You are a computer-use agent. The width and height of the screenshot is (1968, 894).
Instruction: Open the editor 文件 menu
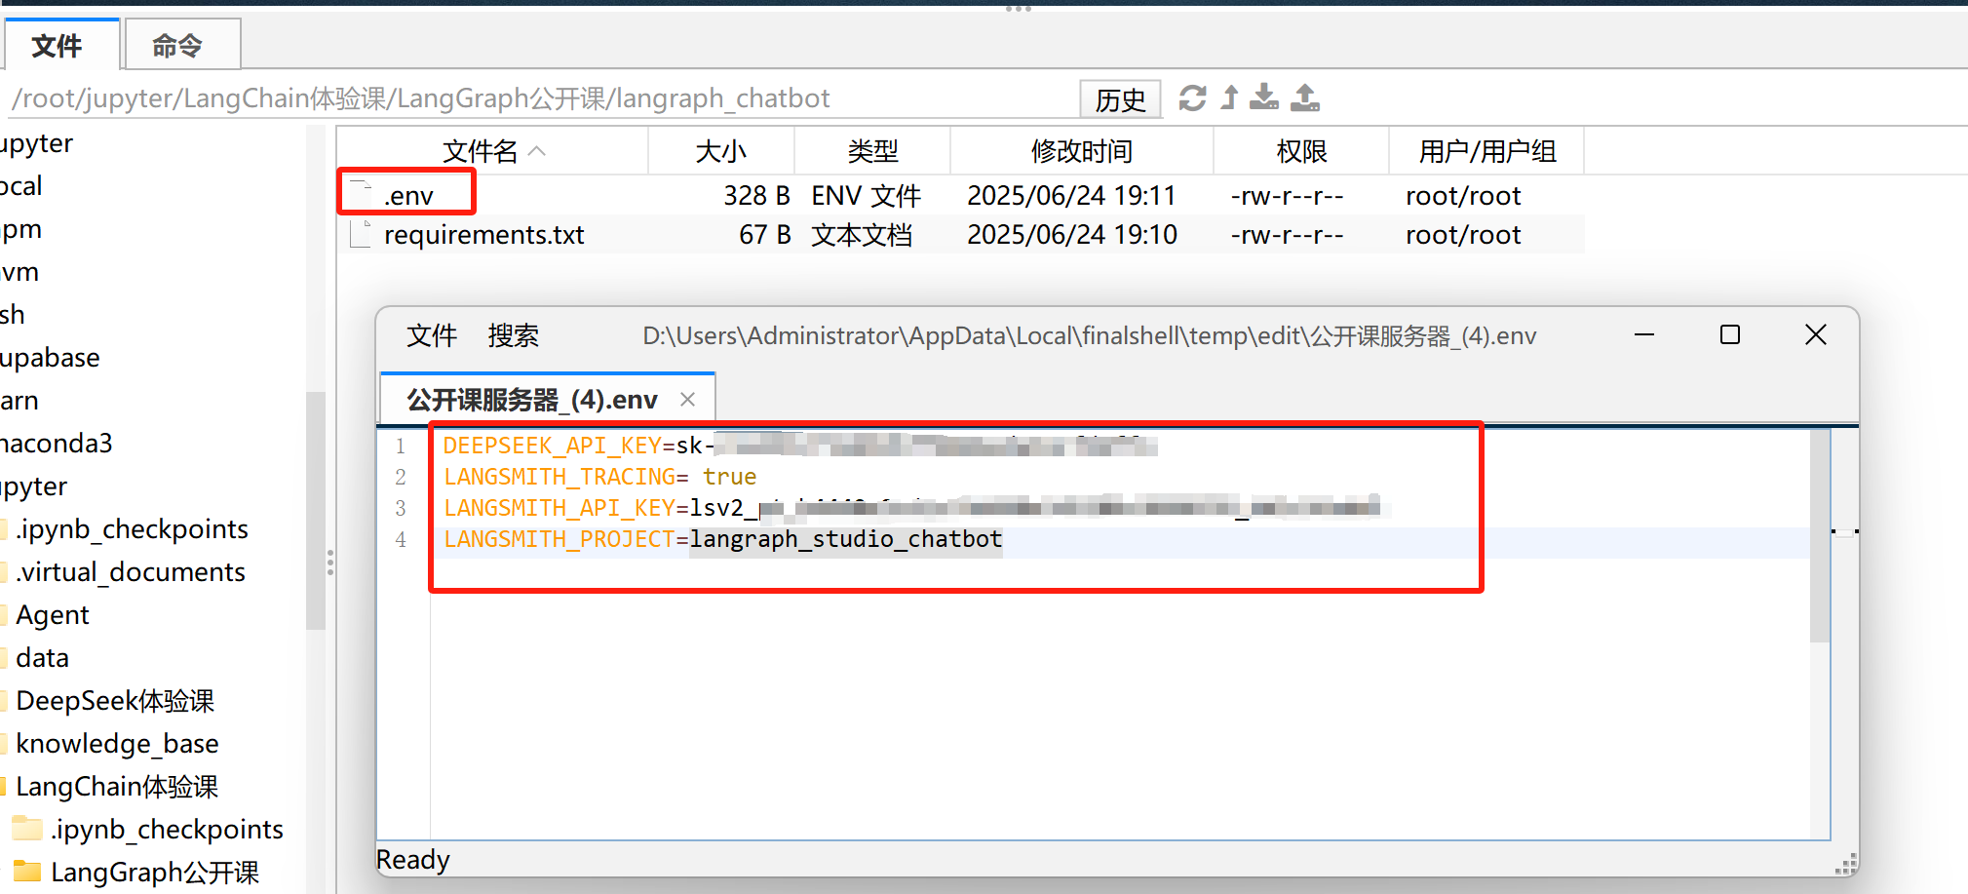coord(432,336)
